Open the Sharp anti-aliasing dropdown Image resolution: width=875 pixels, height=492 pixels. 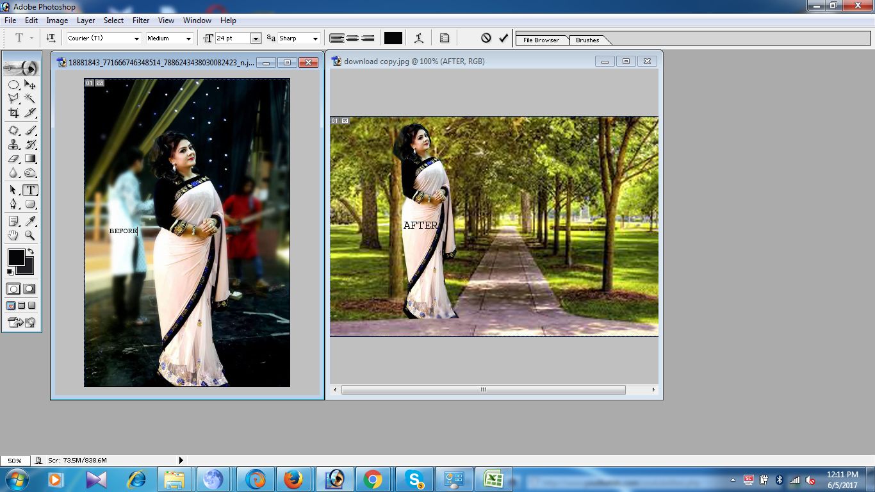pos(315,38)
